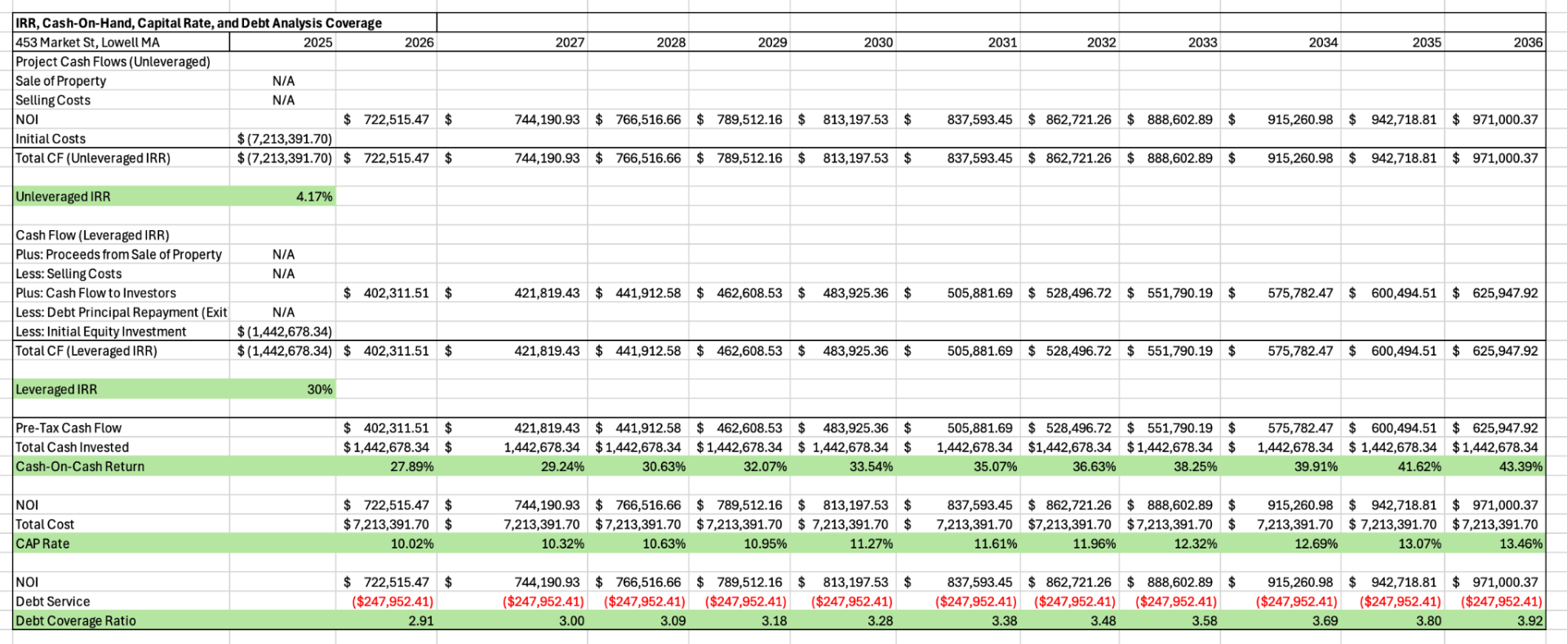The height and width of the screenshot is (644, 1567).
Task: Select the 'CAP Rate' label cell
Action: pos(121,544)
